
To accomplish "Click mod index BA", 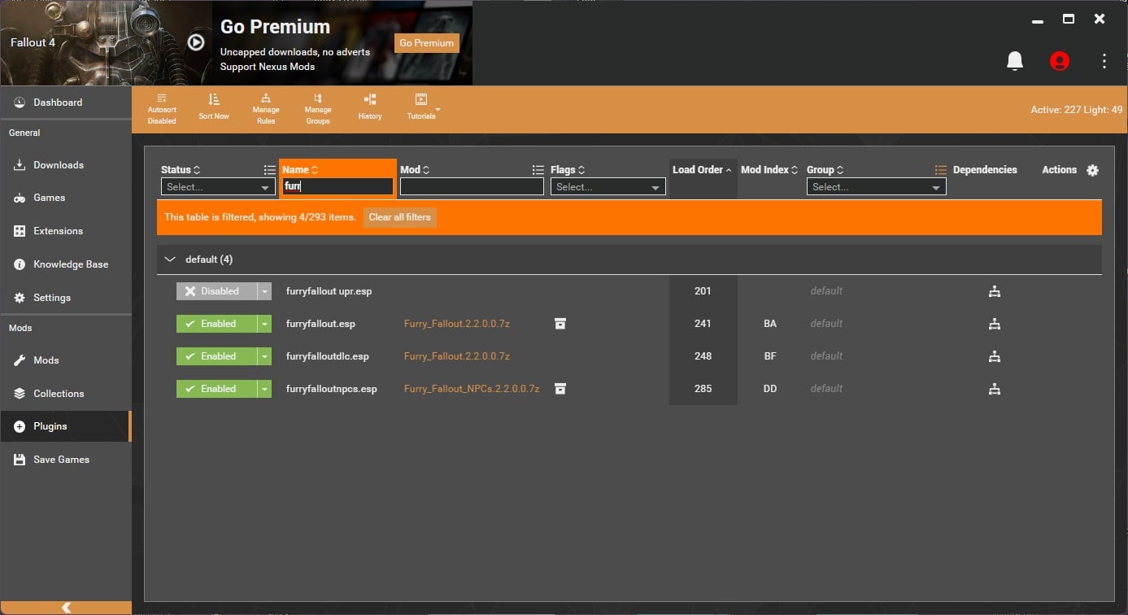I will [x=770, y=324].
